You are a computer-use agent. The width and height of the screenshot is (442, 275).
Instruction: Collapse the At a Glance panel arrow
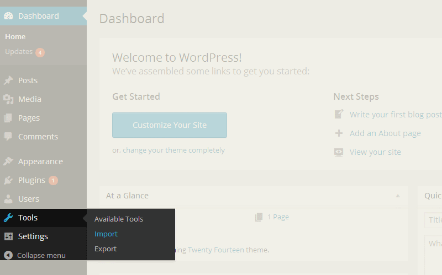pyautogui.click(x=398, y=196)
